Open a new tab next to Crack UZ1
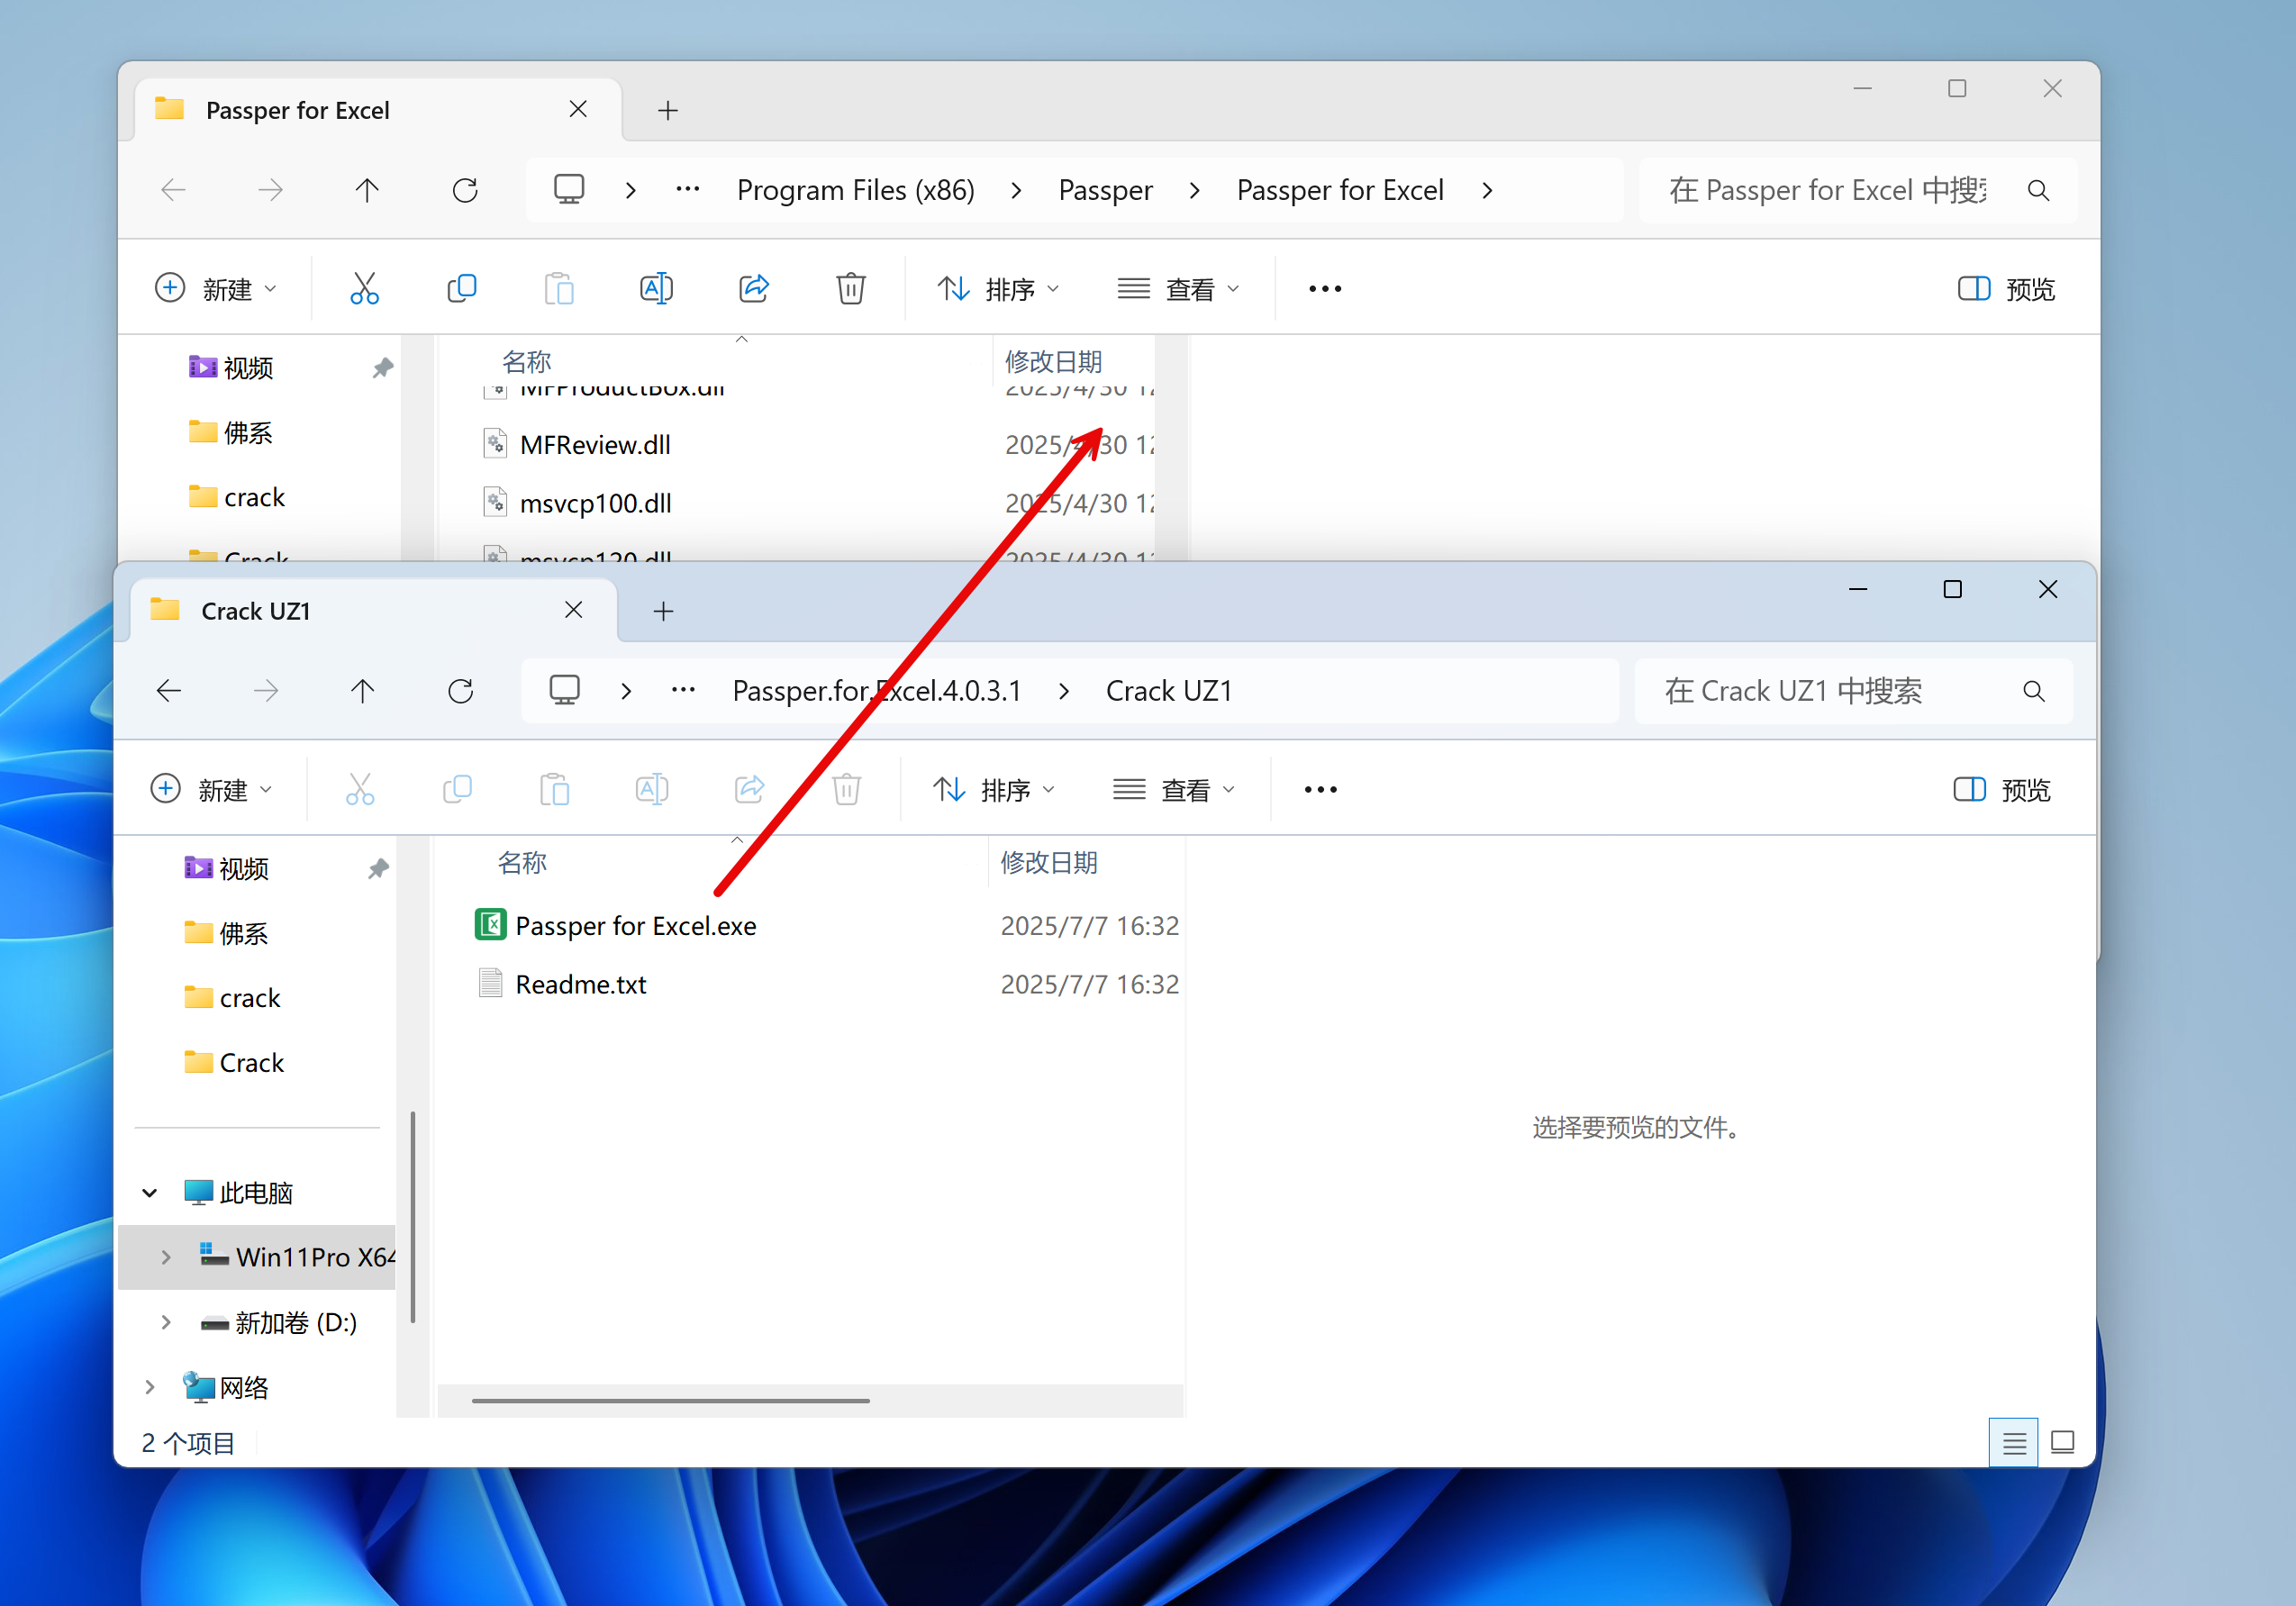The image size is (2296, 1606). point(663,611)
